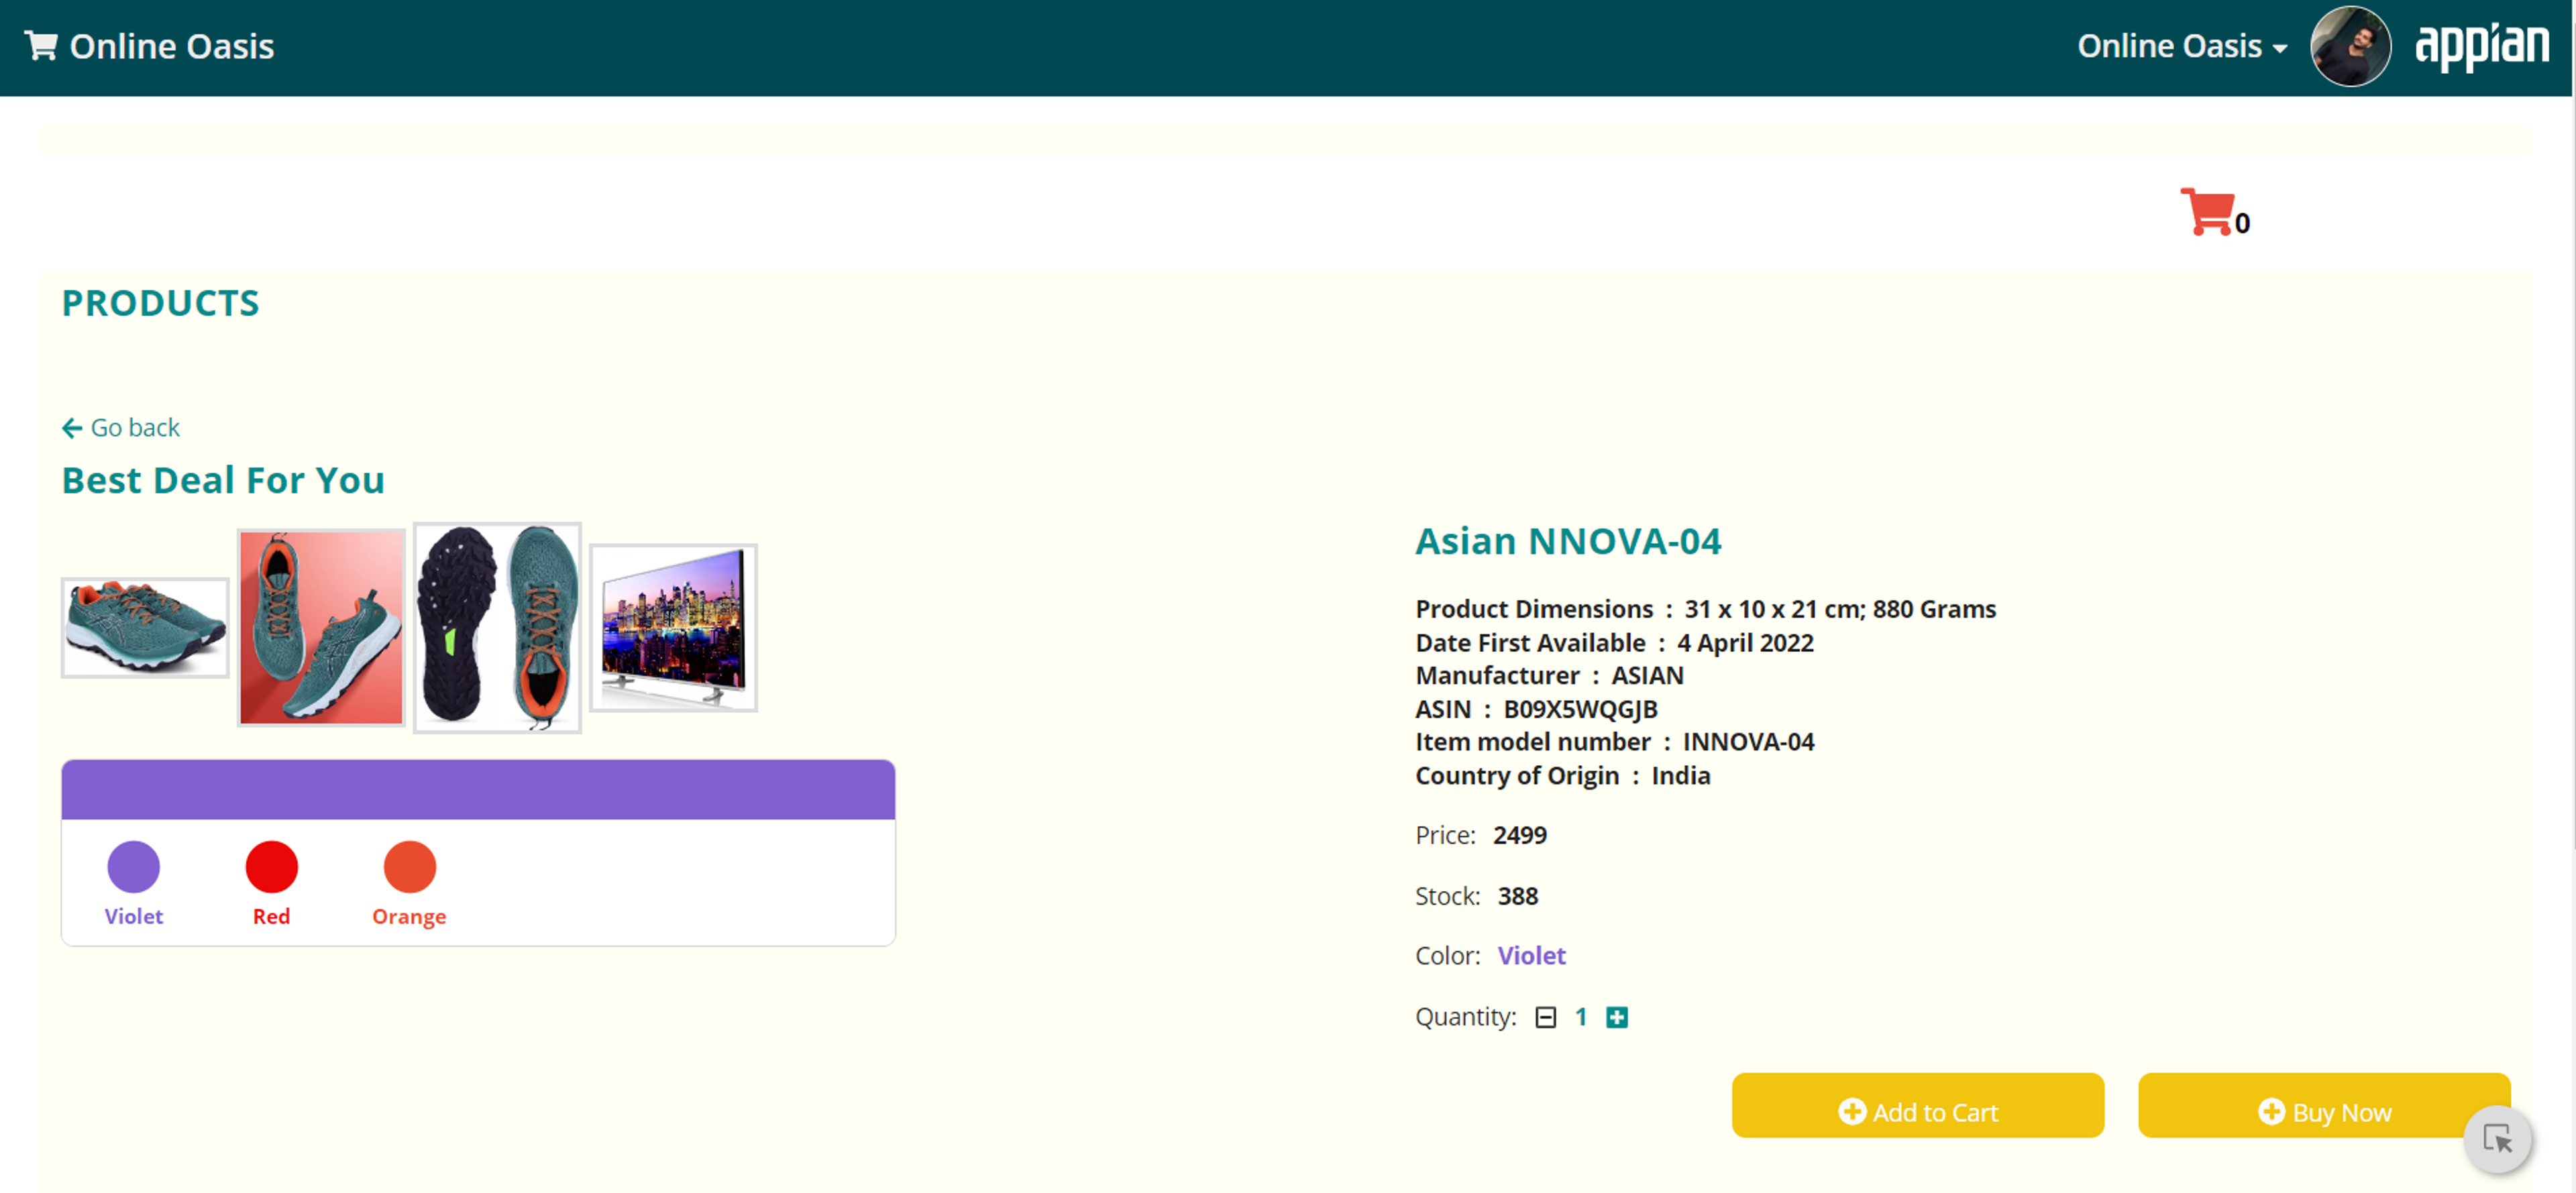Screen dimensions: 2576x1193
Task: Select the shoe pair on red background thumbnail
Action: 321,627
